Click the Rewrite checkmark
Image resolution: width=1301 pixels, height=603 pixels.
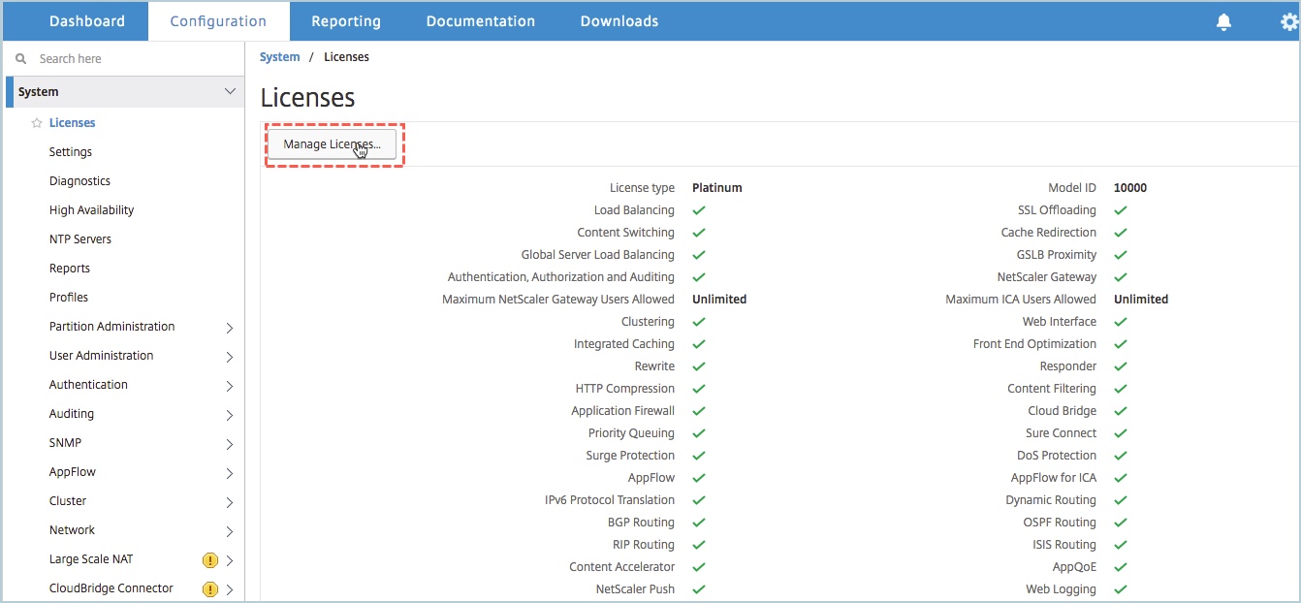(698, 366)
